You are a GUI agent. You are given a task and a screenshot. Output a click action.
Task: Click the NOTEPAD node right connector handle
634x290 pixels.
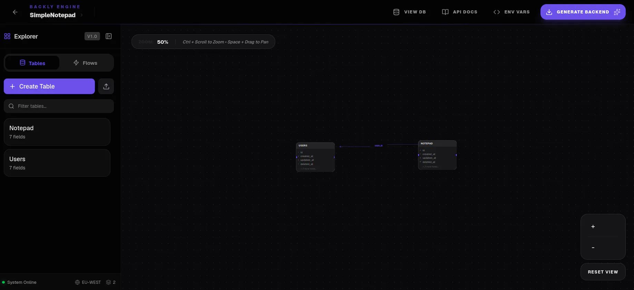[x=456, y=155]
